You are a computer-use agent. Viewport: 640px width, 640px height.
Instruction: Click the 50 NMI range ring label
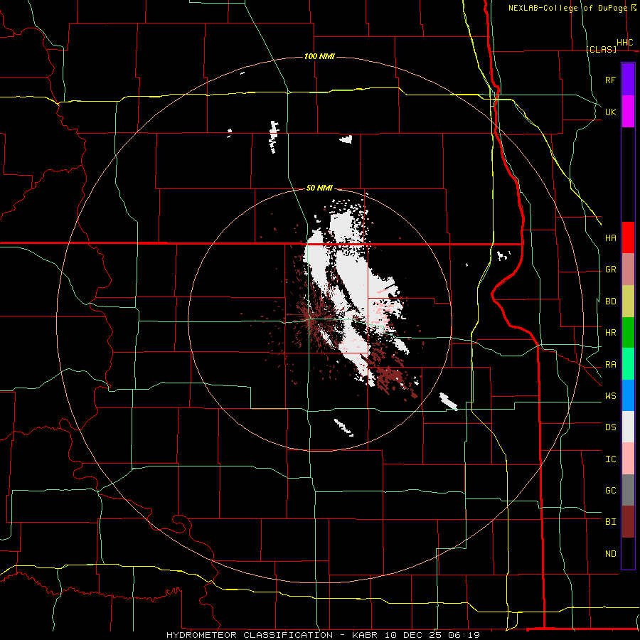click(319, 188)
